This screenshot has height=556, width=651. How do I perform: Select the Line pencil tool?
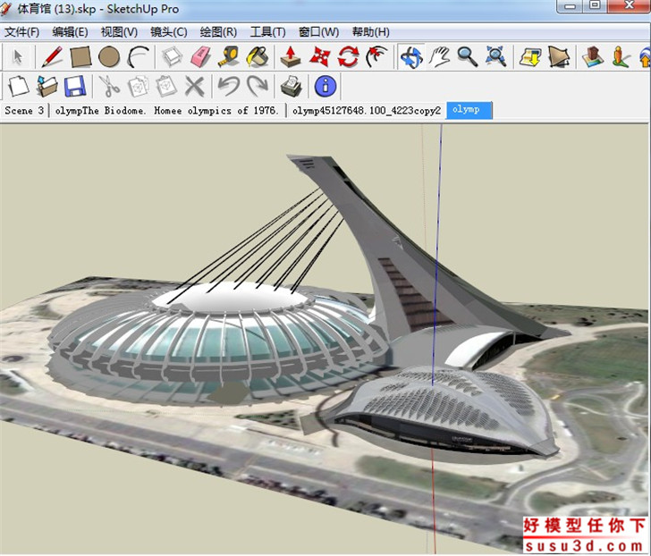pos(52,56)
